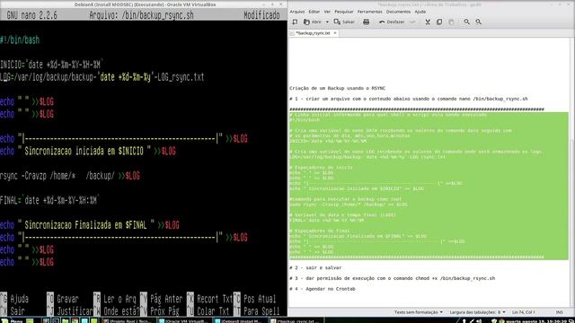This screenshot has width=575, height=323.
Task: Click the FINAL= date variable line in nano
Action: [49, 200]
